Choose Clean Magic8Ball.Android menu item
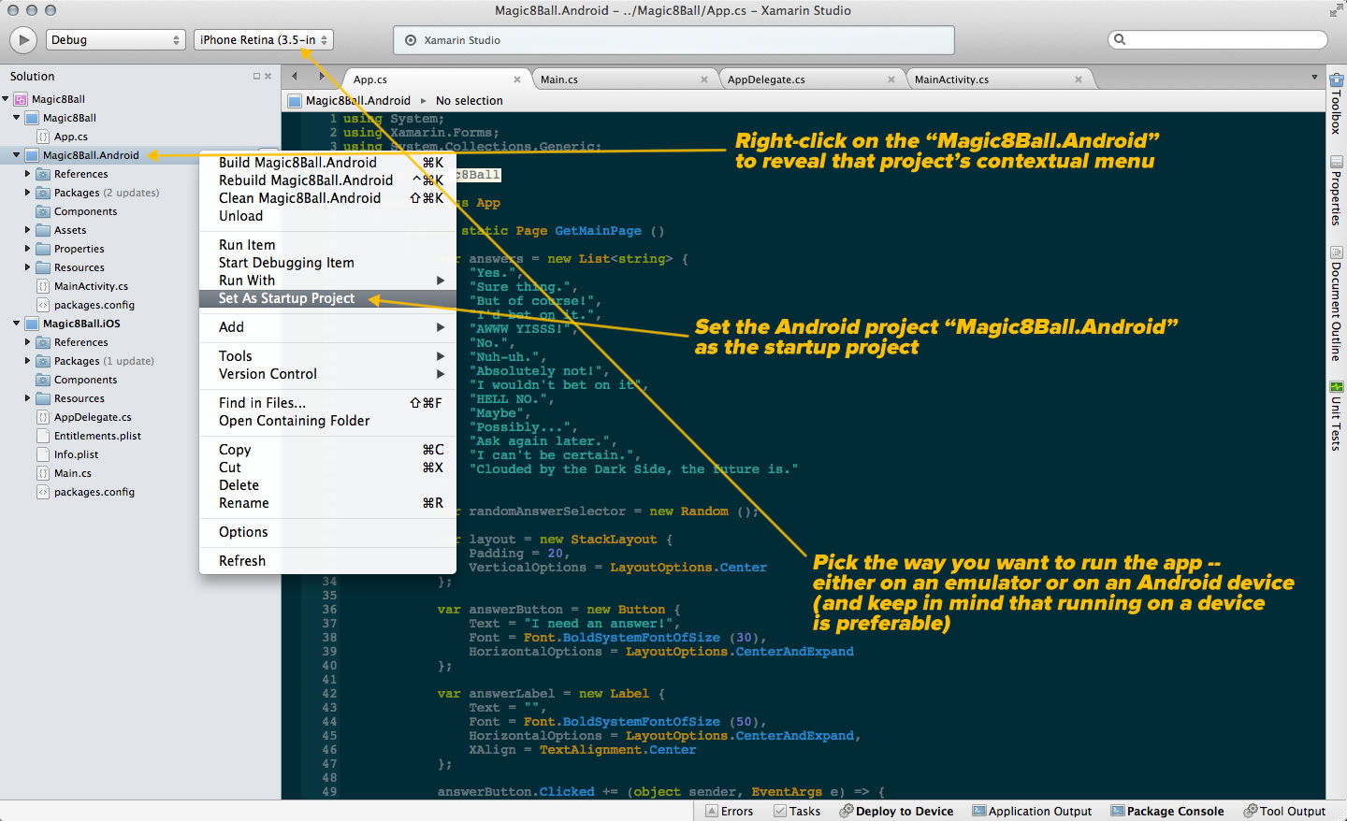 pyautogui.click(x=328, y=198)
